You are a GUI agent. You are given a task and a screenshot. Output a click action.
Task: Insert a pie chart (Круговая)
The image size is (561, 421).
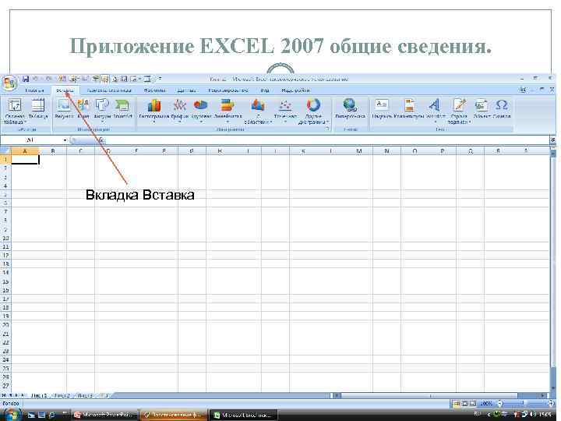click(x=201, y=111)
